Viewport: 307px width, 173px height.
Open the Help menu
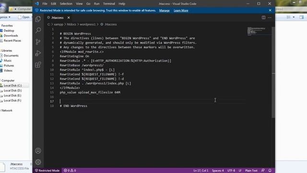pos(122,3)
